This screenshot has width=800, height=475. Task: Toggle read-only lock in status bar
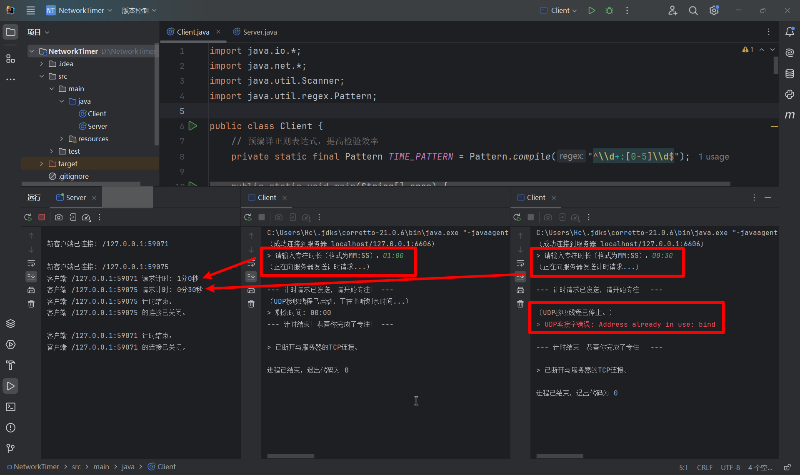(787, 467)
